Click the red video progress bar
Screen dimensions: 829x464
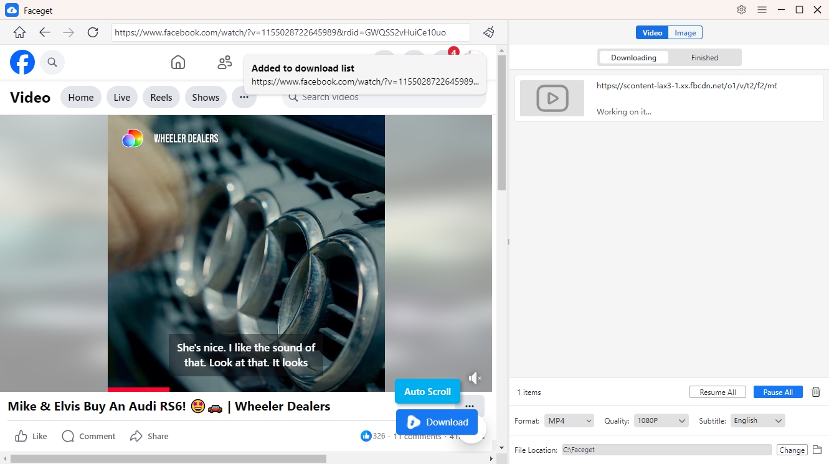(x=138, y=389)
